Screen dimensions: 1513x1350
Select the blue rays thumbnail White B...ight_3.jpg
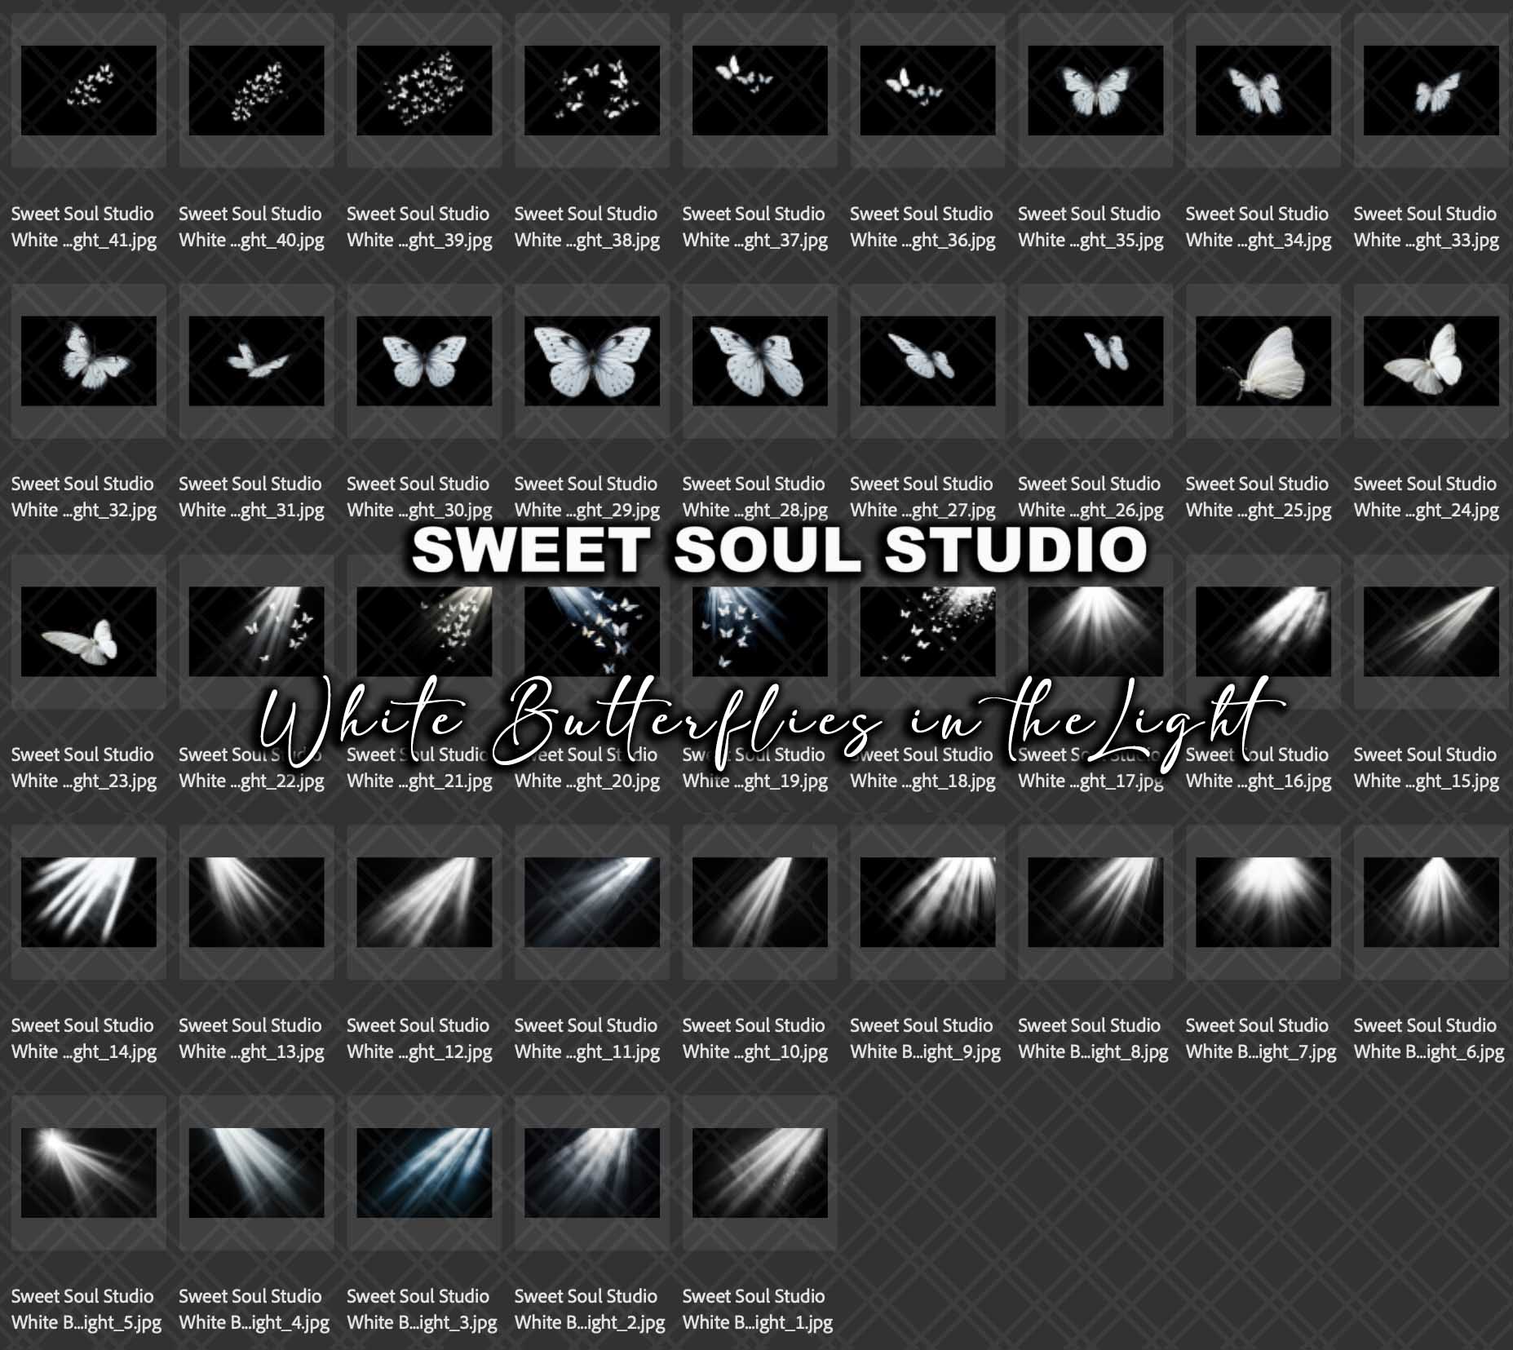tap(424, 1173)
